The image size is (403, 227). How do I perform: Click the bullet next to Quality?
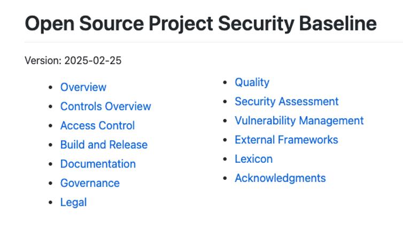pos(225,83)
